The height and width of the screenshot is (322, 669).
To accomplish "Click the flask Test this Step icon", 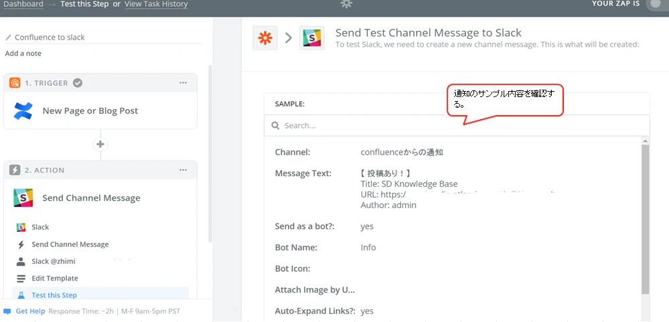I will tap(21, 295).
